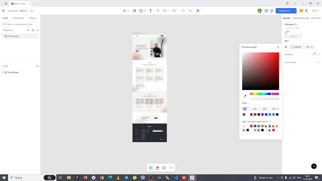This screenshot has width=322, height=181.
Task: Switch to the layers tab in left panel
Action: click(5, 18)
